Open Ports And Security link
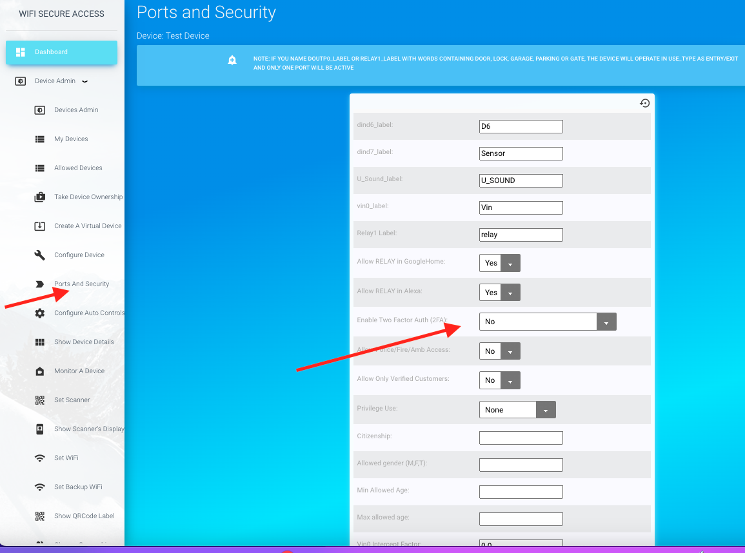 [x=82, y=284]
